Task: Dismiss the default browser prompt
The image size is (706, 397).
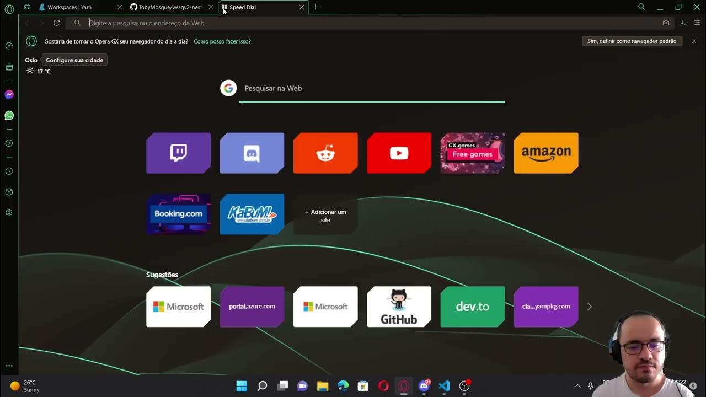Action: tap(694, 41)
